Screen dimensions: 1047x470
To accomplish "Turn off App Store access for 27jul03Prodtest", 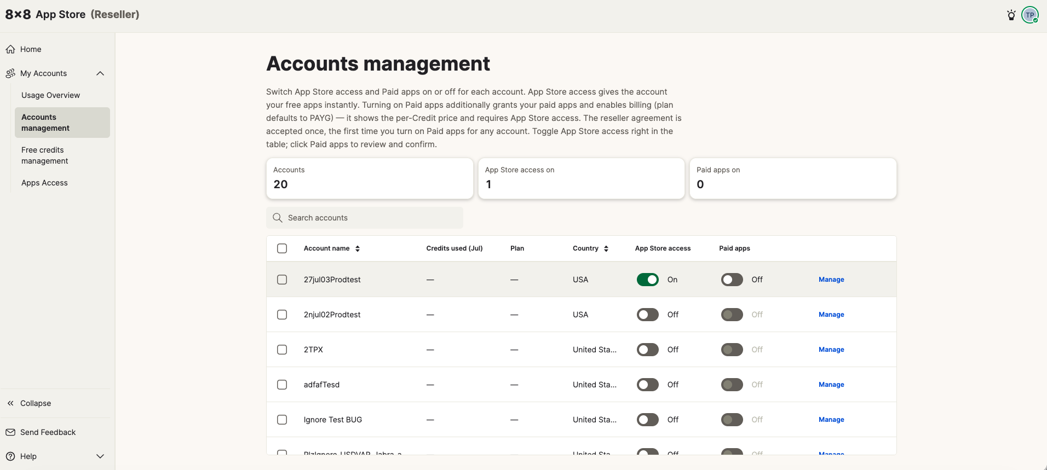I will pos(647,280).
